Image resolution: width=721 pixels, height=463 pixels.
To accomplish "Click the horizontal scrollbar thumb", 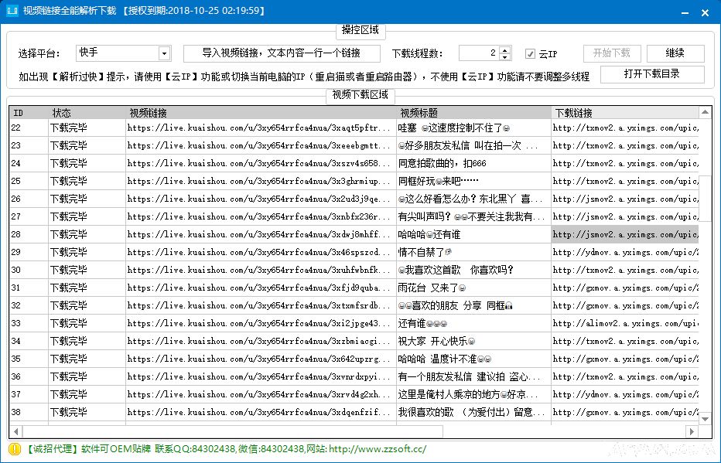I will pos(233,431).
